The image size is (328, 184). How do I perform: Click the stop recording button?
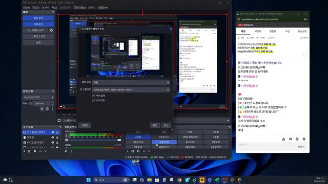click(38, 24)
